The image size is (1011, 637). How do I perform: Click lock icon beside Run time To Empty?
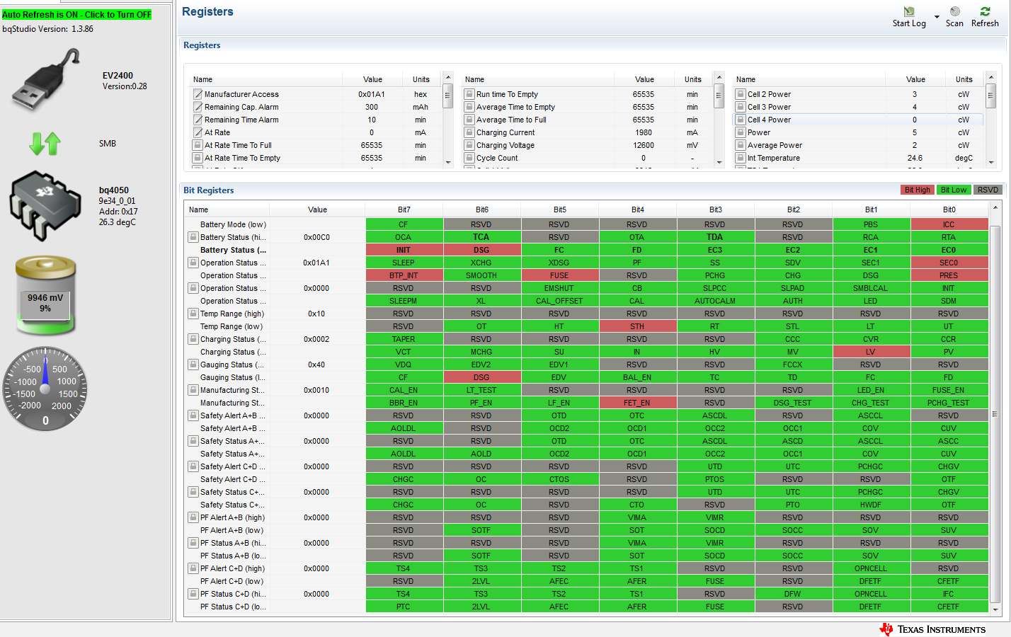coord(469,94)
